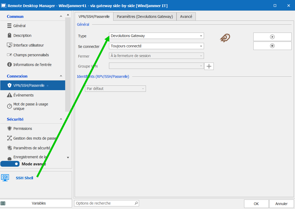This screenshot has width=295, height=209.
Task: Switch to Paramètres (Devolutions Gateway) tab
Action: pyautogui.click(x=145, y=17)
